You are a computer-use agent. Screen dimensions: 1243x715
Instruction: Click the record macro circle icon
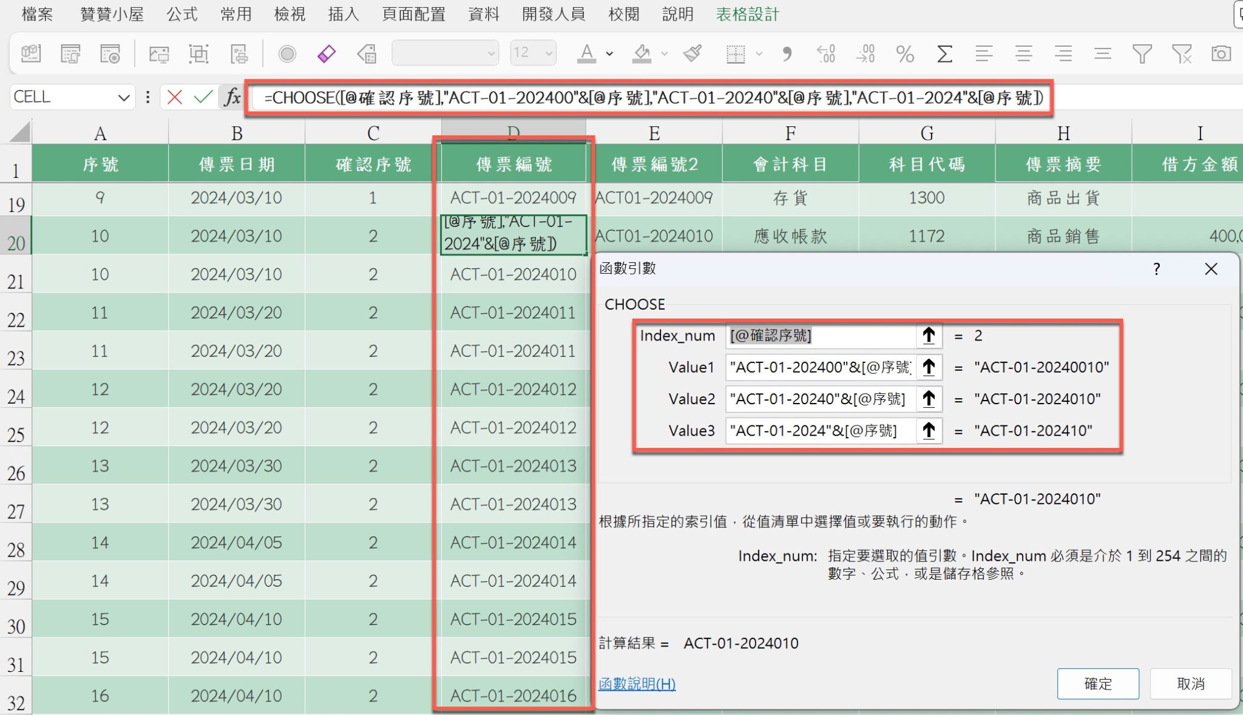(x=287, y=54)
